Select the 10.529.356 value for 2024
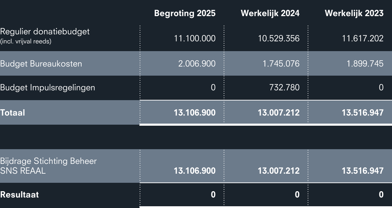Screen dimensions: 392x208 click(279, 39)
